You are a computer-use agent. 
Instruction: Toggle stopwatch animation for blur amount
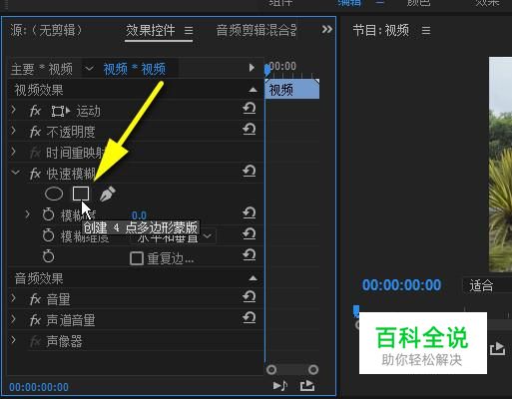click(x=48, y=214)
